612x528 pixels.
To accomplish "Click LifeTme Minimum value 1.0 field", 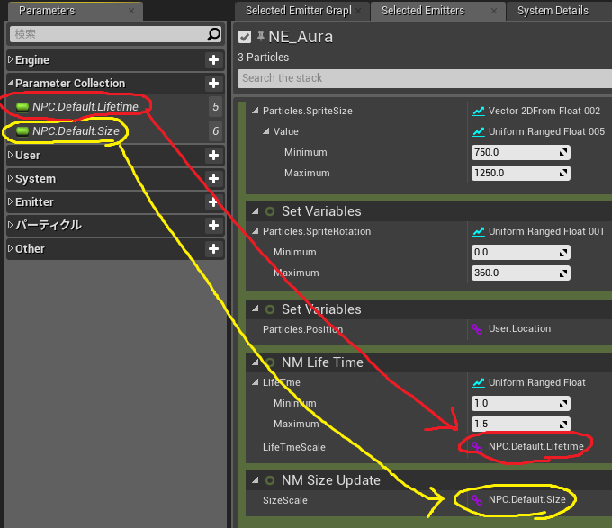I will [521, 403].
